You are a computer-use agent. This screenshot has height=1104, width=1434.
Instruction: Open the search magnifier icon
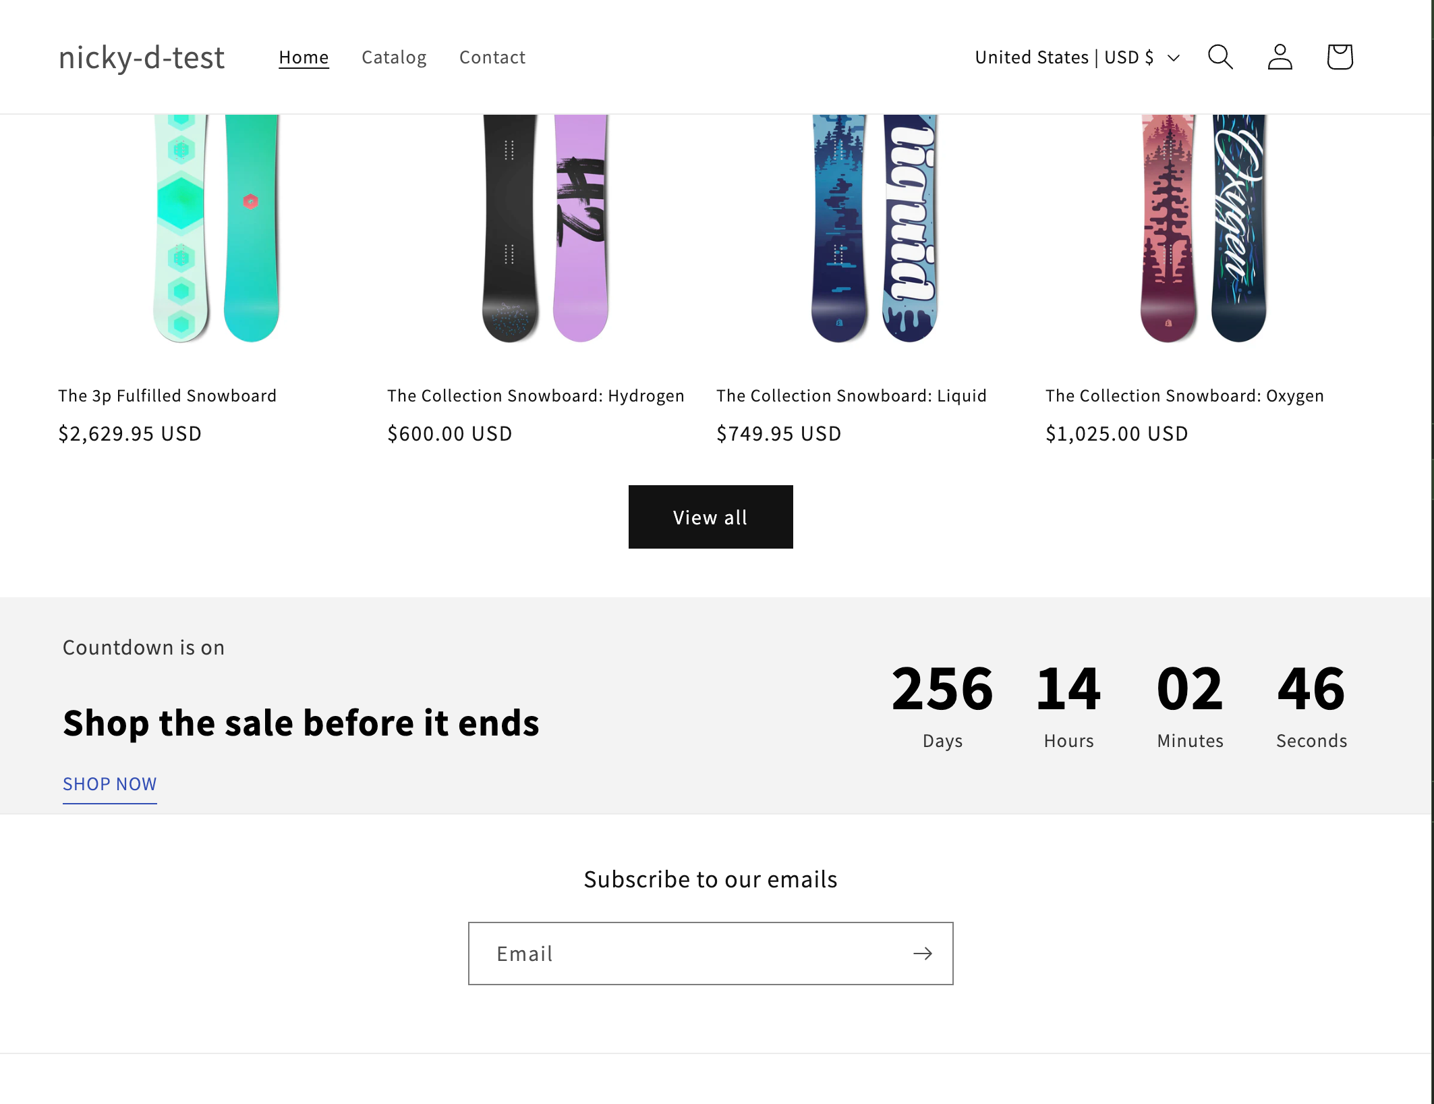pos(1220,57)
